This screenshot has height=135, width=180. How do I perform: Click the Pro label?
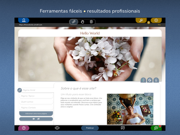159,25
